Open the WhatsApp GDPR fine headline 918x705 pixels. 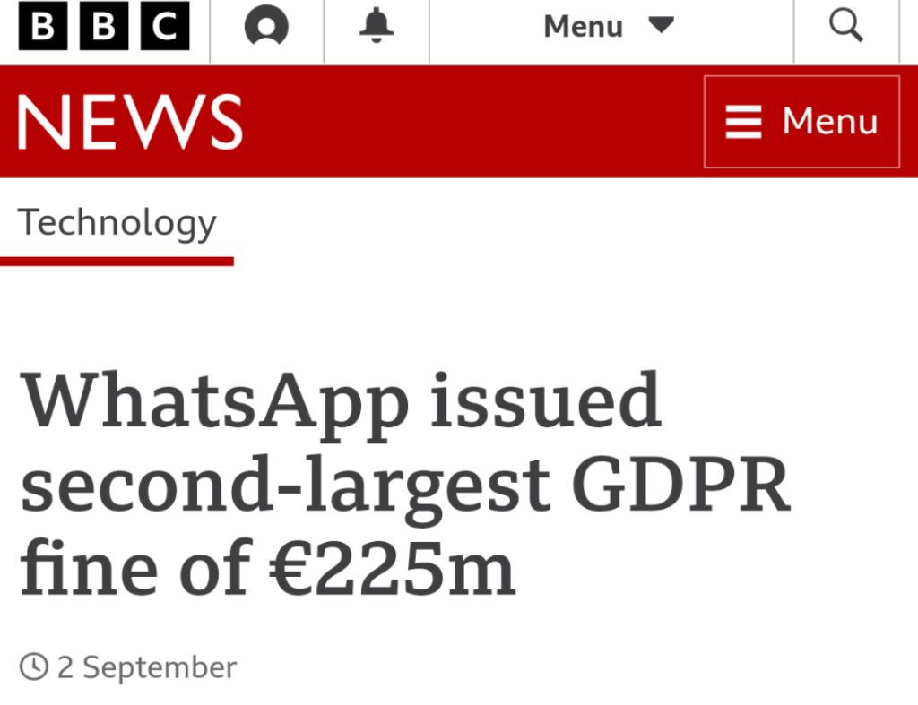405,485
